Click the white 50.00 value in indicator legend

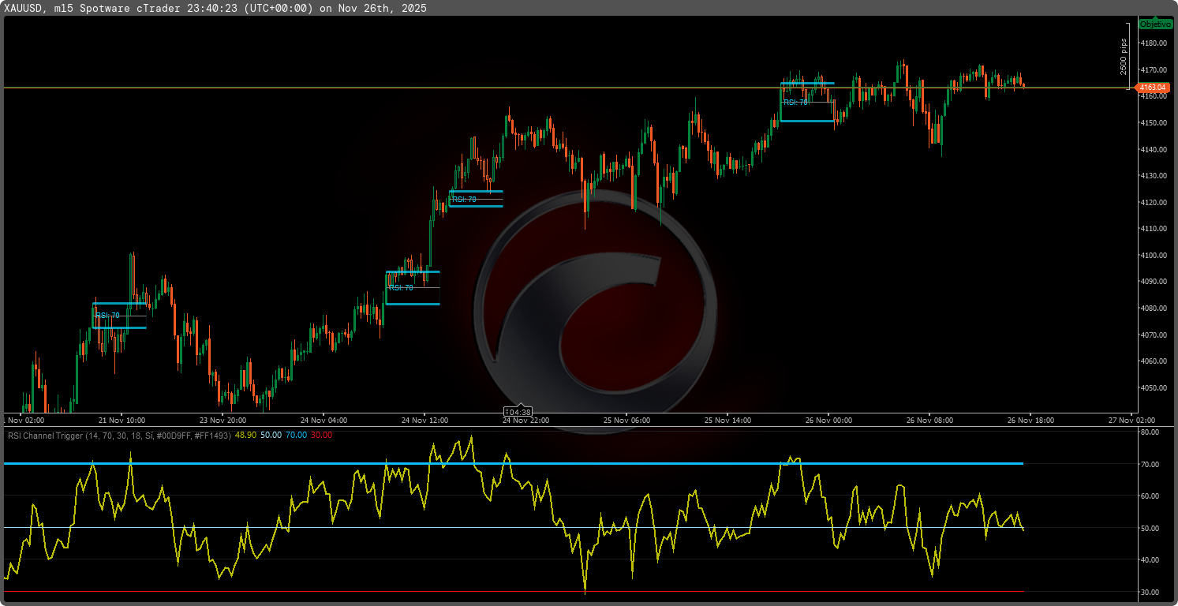coord(271,435)
